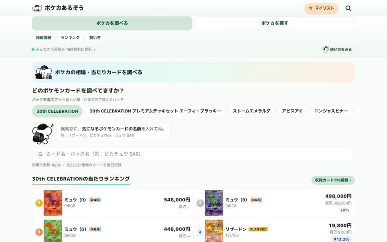The image size is (387, 242).
Task: Click RGB tag on ミュウ（R）row
Action: click(x=95, y=200)
